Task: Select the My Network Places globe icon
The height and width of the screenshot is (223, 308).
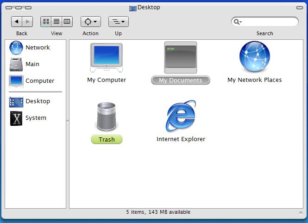Action: click(255, 56)
